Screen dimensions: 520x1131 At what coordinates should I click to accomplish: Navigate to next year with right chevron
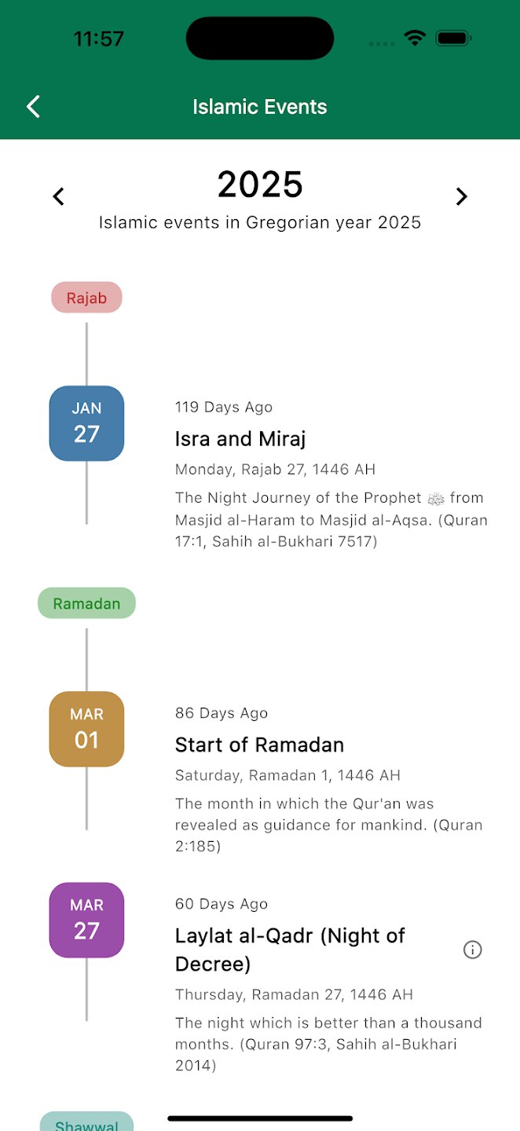tap(462, 196)
